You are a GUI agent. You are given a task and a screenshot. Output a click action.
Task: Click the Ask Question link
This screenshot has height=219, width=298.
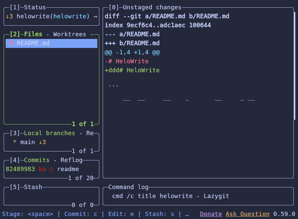point(247,214)
